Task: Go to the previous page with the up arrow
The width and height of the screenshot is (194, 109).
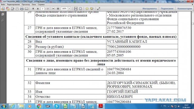Action: pyautogui.click(x=33, y=8)
